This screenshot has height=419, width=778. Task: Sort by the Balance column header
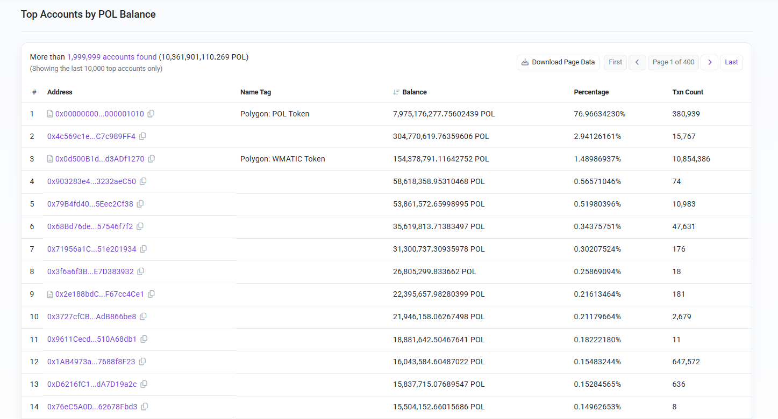[414, 92]
